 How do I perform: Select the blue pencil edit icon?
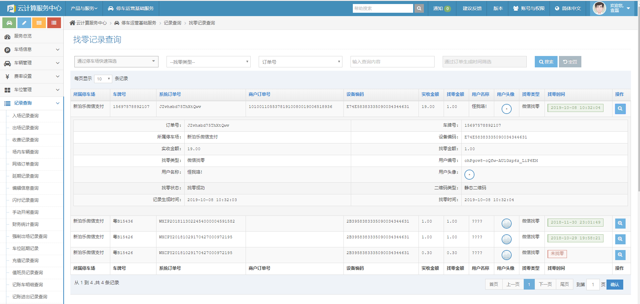pyautogui.click(x=24, y=22)
